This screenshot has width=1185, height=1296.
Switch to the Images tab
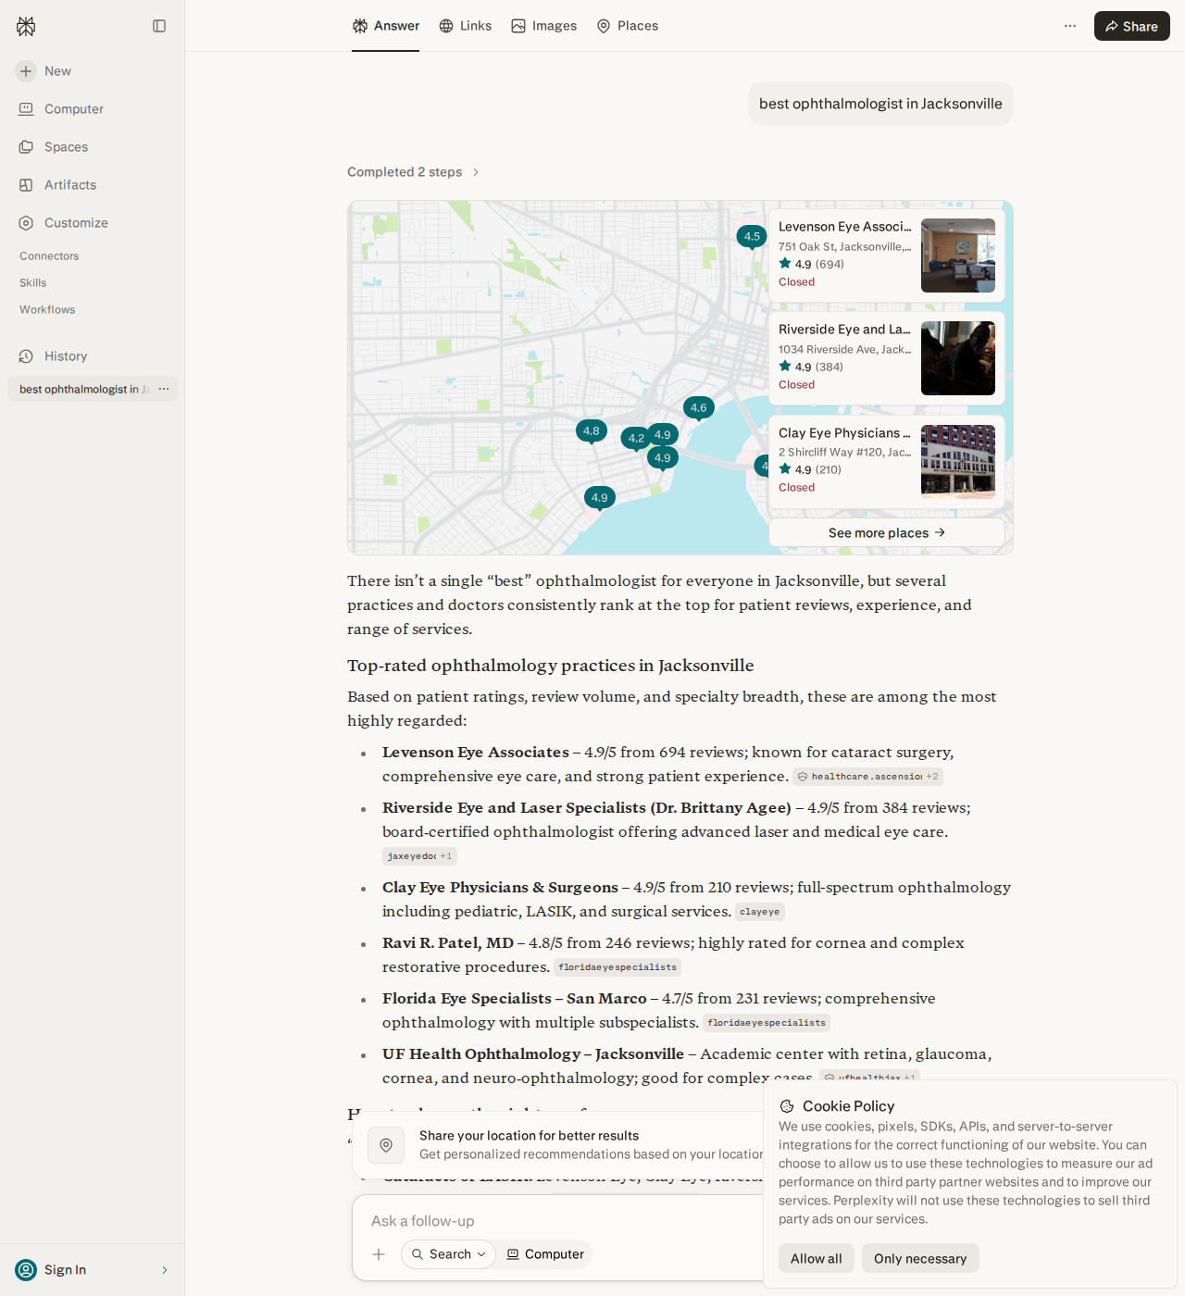click(x=544, y=26)
